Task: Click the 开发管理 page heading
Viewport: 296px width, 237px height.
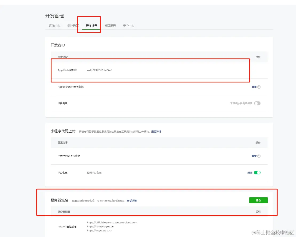Action: coord(54,16)
